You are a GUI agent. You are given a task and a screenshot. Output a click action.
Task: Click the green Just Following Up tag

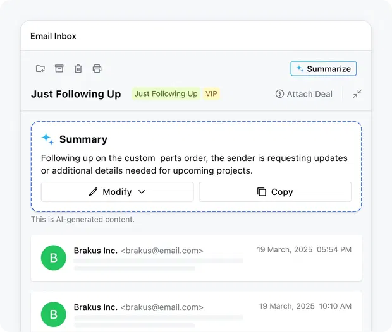click(166, 93)
